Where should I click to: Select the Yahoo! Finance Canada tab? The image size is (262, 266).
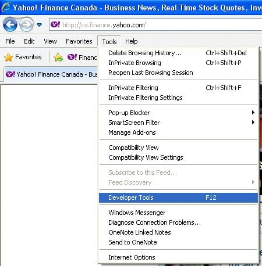click(51, 74)
